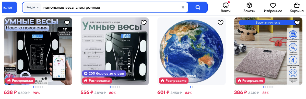Select image pagination dots under first product
The image size is (306, 99).
click(38, 87)
